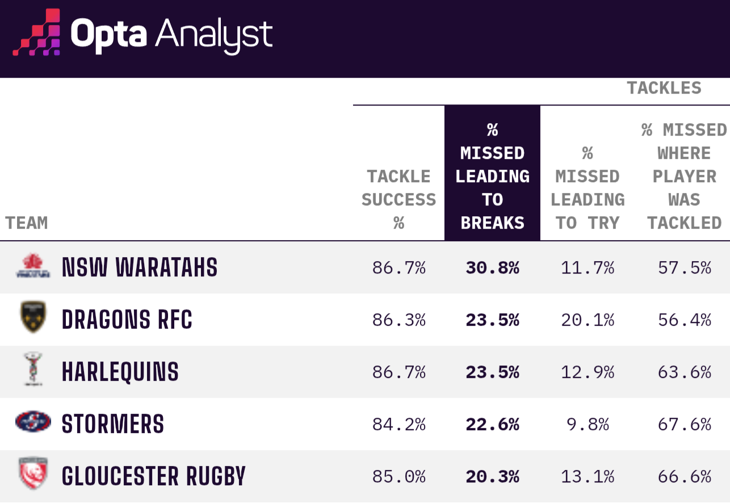Click Stormers' 9.8% missed leading to try
The width and height of the screenshot is (730, 504).
587,424
